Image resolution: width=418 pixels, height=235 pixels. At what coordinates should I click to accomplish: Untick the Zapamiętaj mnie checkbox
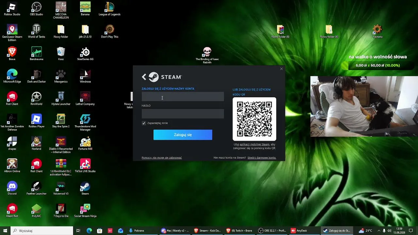point(144,123)
